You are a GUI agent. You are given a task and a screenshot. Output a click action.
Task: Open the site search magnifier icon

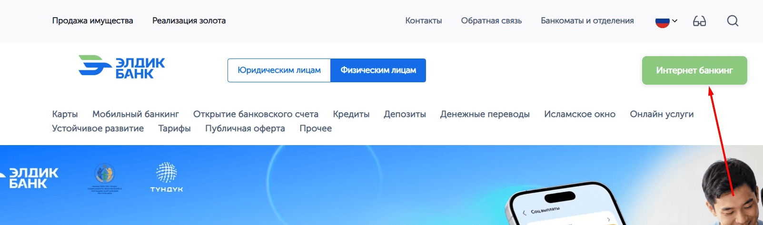(733, 21)
